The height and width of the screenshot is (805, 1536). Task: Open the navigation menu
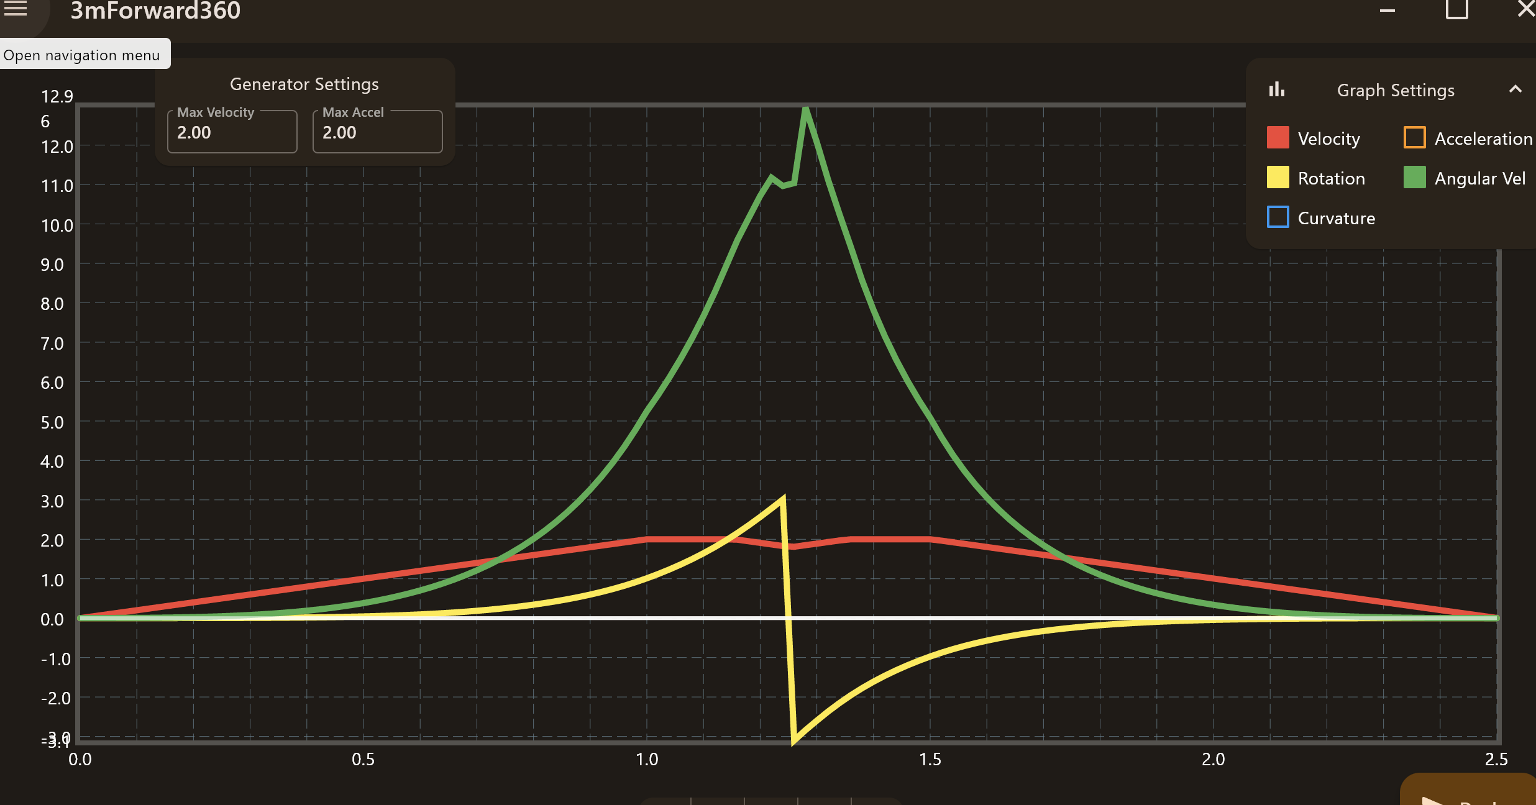coord(17,9)
